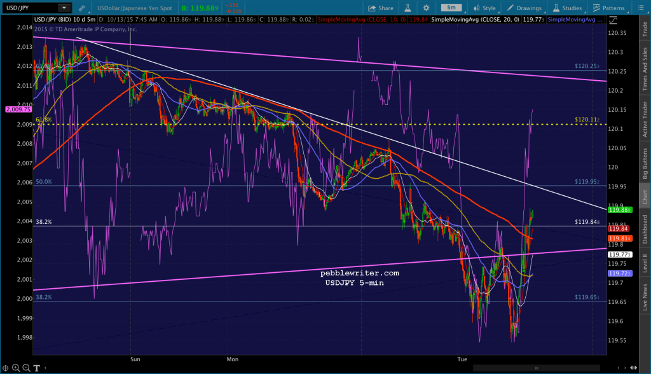This screenshot has width=651, height=374.
Task: Click the $119.651 level label
Action: [587, 297]
